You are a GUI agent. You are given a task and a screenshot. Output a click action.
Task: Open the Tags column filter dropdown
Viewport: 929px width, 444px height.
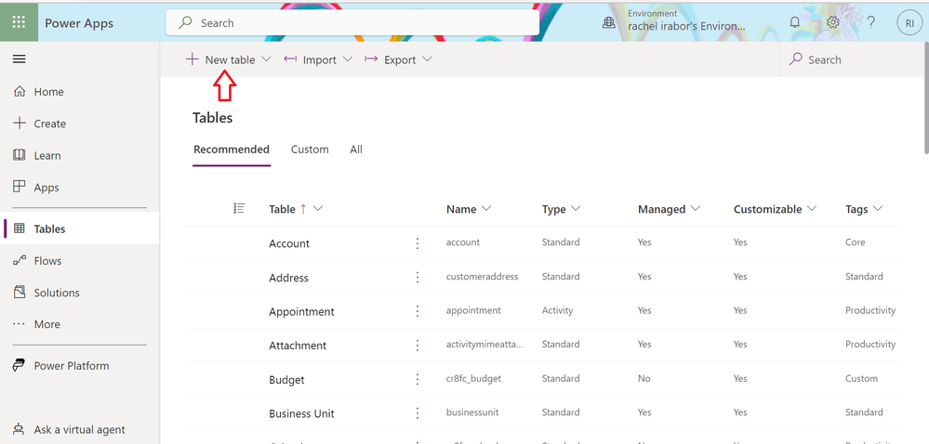[x=878, y=208]
